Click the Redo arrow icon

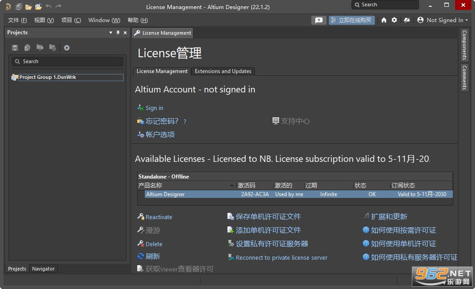(58, 6)
